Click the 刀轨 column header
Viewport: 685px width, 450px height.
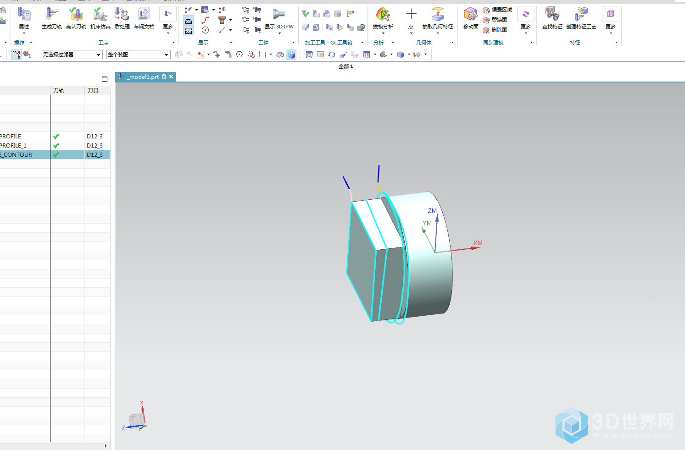[67, 91]
